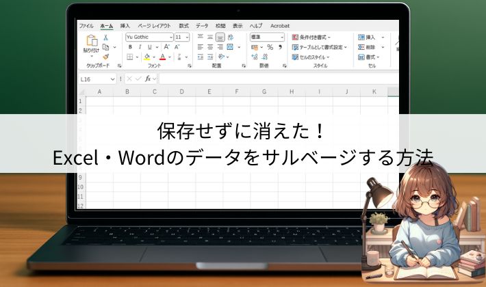Image resolution: width=486 pixels, height=287 pixels.
Task: Click the Paste (貼り付け) clipboard icon
Action: coord(92,40)
